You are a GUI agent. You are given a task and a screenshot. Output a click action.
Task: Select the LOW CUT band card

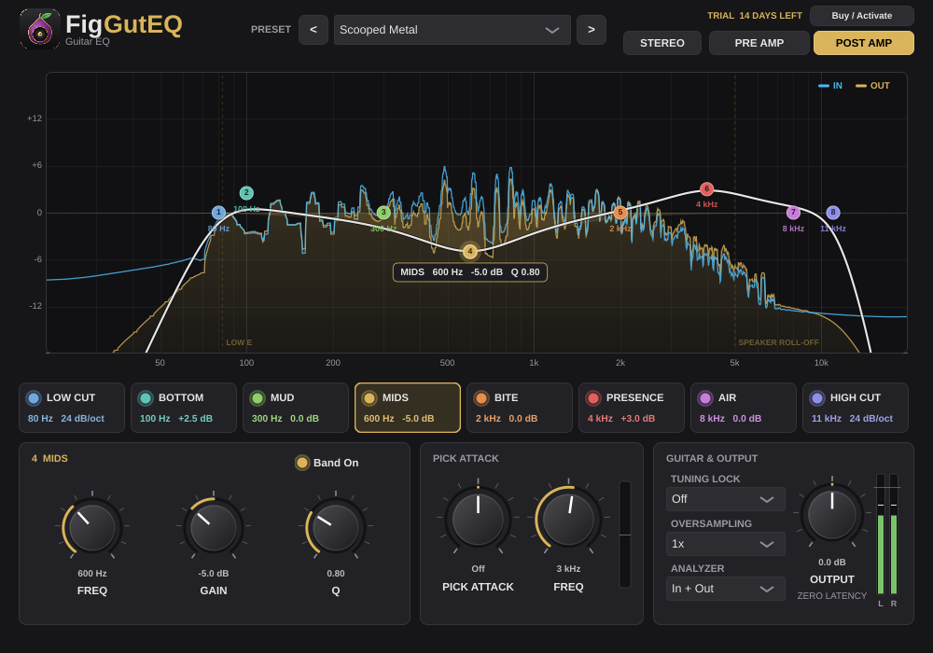(x=72, y=408)
